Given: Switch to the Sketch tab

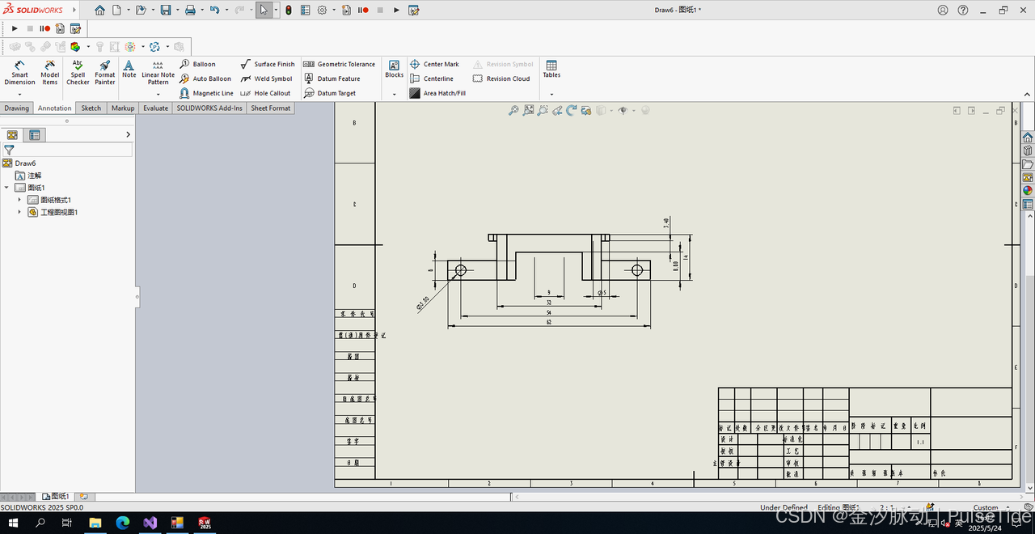Looking at the screenshot, I should (x=91, y=108).
